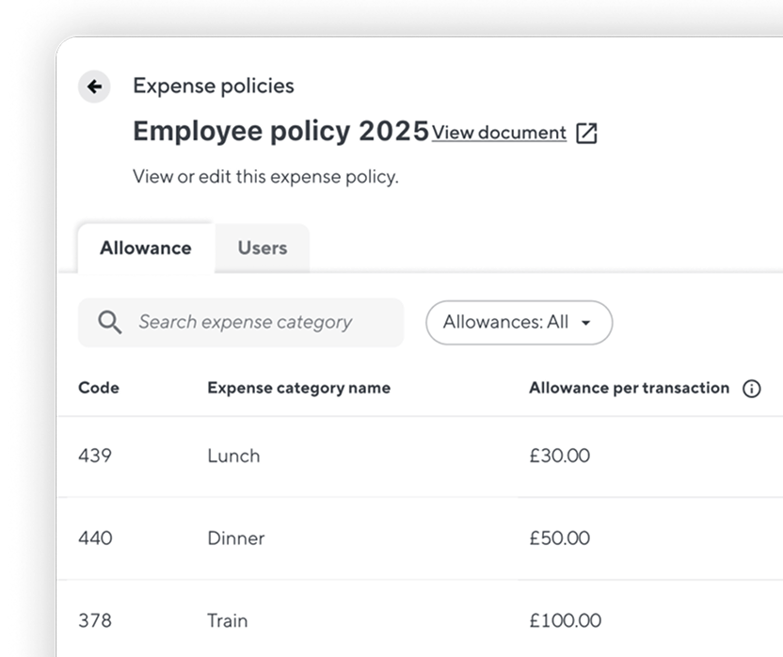783x657 pixels.
Task: Select the Train expense category row
Action: [x=421, y=619]
